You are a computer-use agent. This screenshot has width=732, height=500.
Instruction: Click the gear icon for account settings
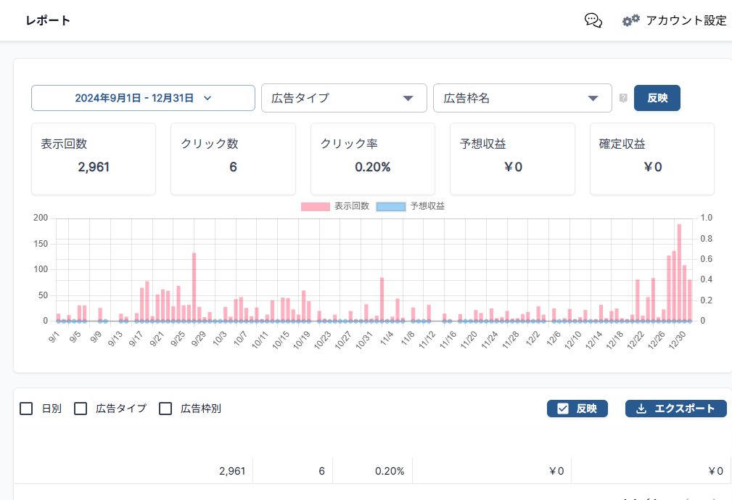tap(630, 20)
